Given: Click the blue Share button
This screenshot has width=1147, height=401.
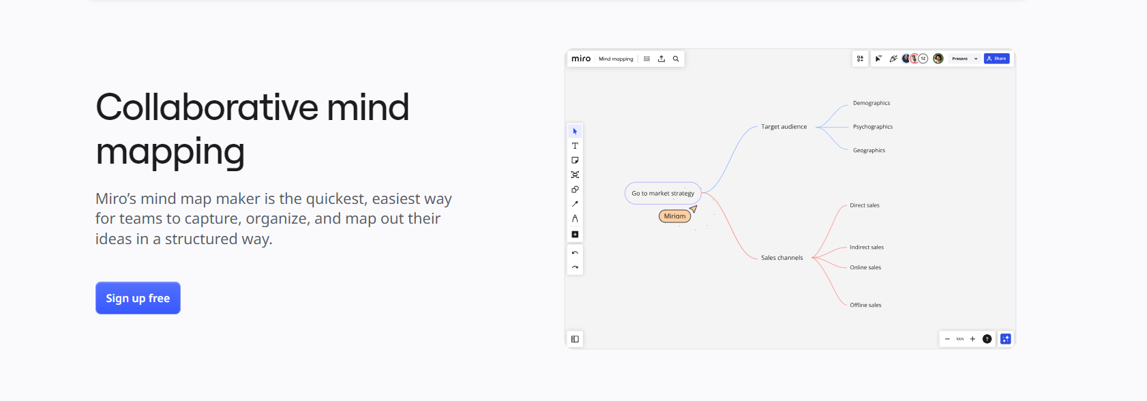Looking at the screenshot, I should click(x=997, y=59).
